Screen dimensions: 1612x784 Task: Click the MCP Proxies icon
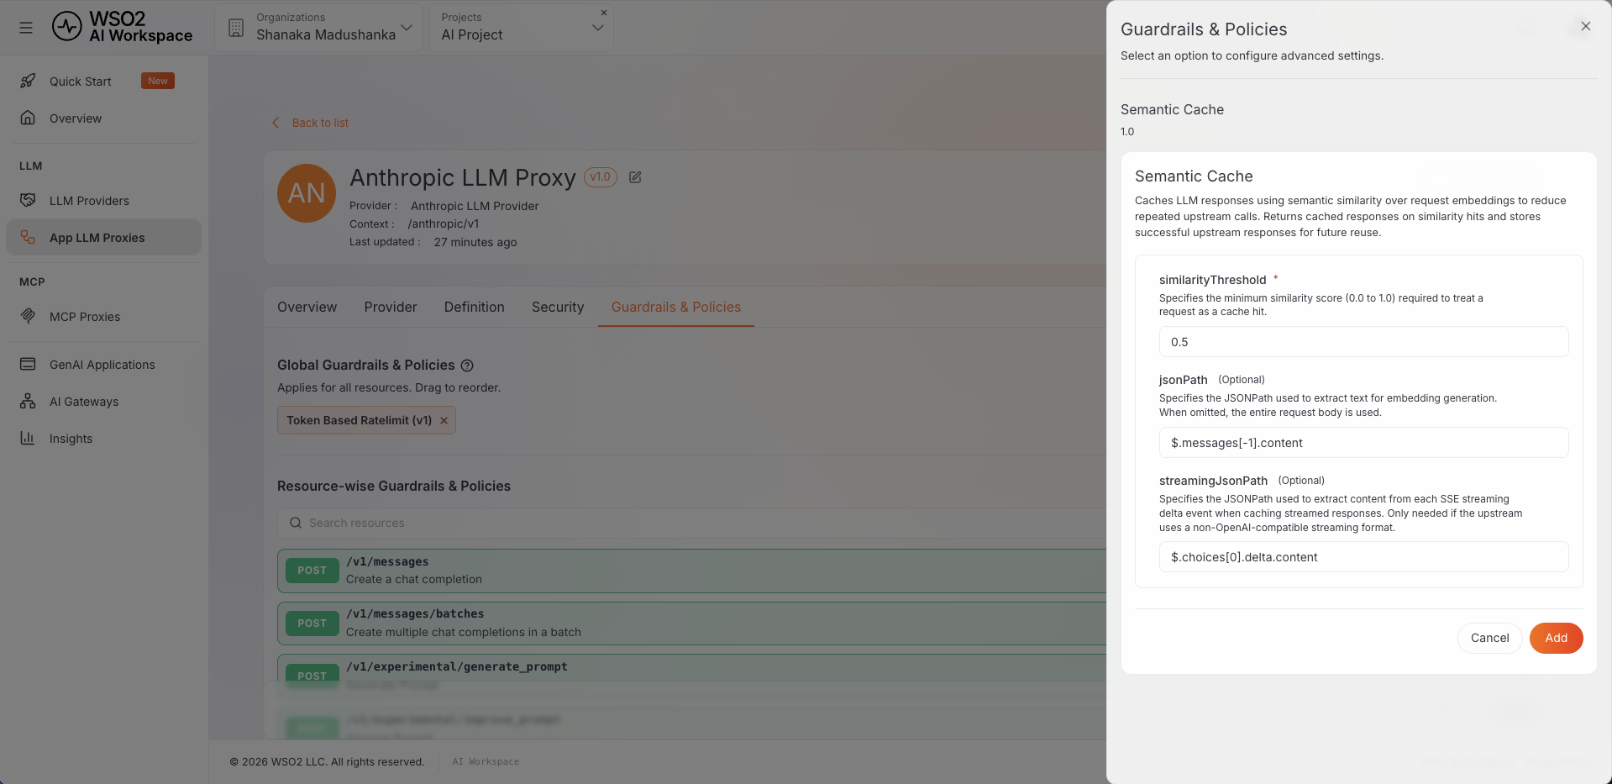28,316
